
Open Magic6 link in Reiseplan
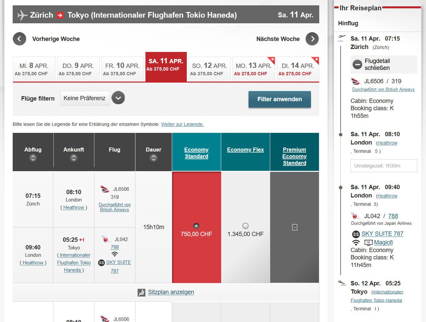[383, 242]
